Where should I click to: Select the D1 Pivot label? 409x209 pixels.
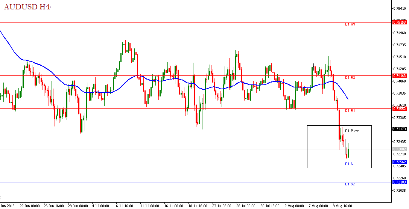[352, 131]
